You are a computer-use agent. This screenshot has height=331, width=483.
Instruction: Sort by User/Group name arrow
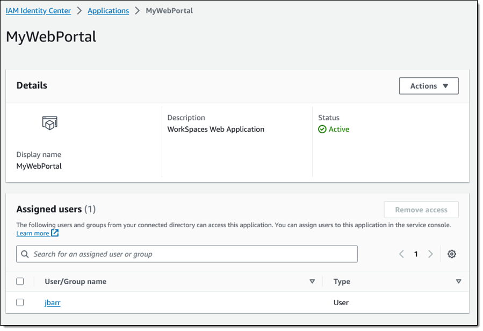pyautogui.click(x=312, y=282)
